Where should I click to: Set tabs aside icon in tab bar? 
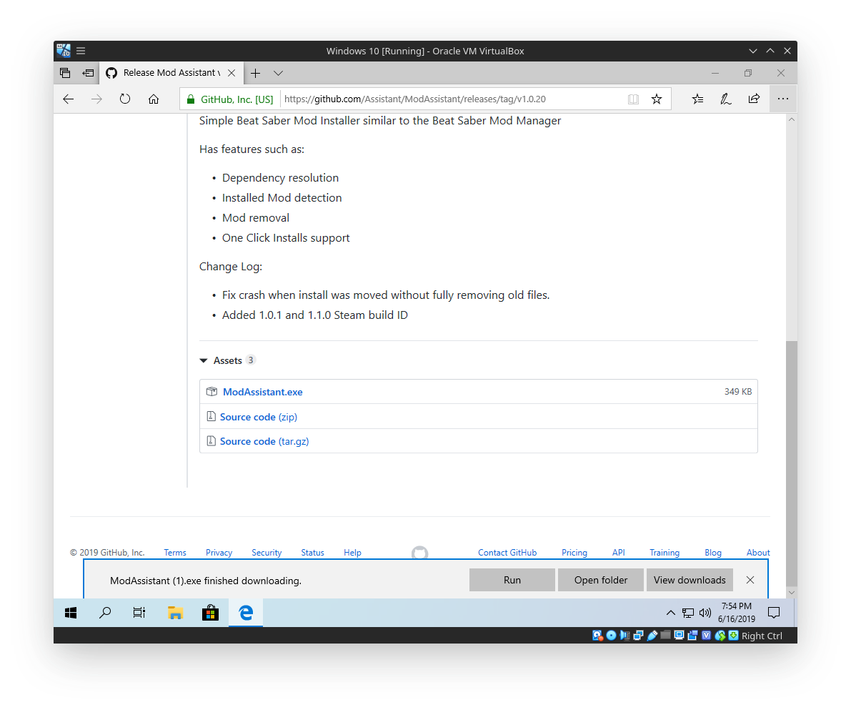tap(88, 73)
